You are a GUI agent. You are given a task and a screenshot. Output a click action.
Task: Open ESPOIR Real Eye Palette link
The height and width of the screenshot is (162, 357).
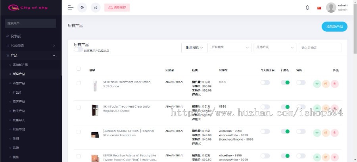[130, 158]
